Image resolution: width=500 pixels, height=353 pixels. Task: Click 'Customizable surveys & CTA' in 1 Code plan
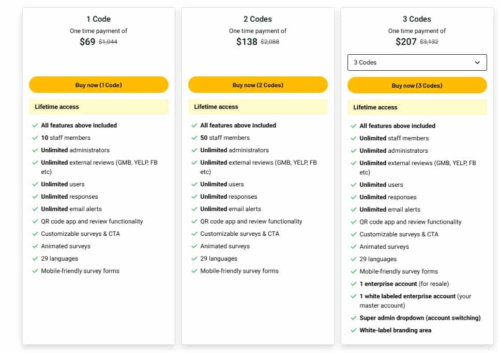click(80, 234)
